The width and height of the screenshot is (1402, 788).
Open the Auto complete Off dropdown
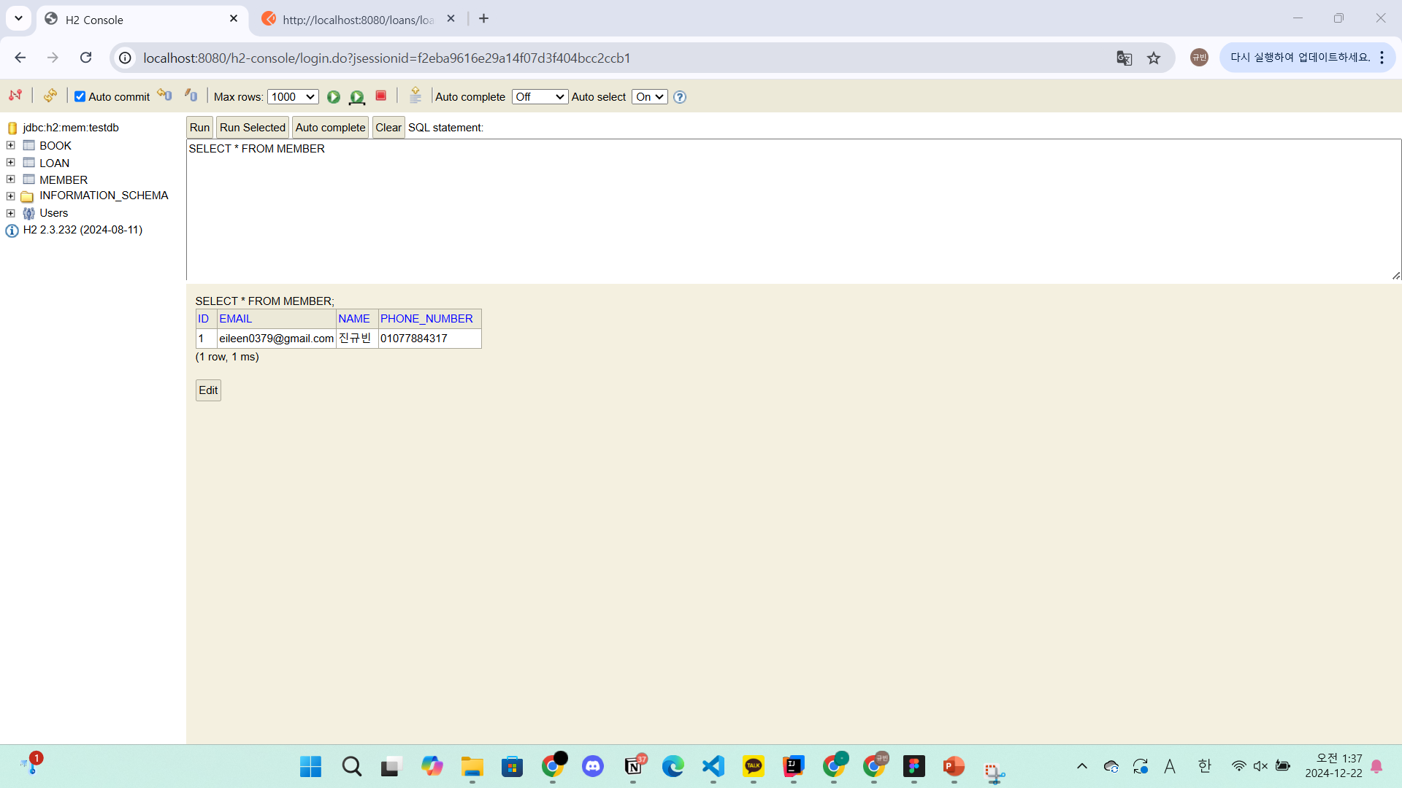tap(540, 96)
